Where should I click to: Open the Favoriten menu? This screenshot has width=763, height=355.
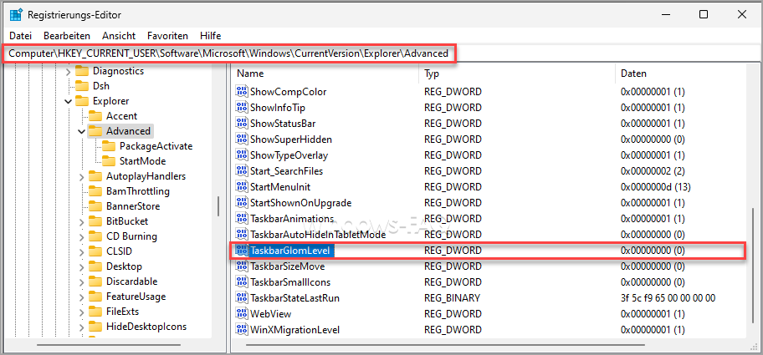(x=168, y=36)
